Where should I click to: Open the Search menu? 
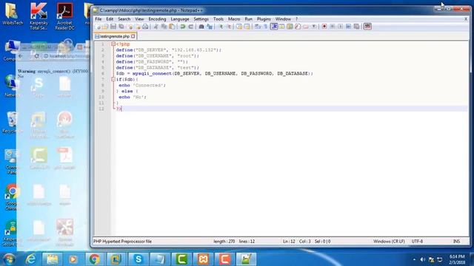tap(124, 18)
